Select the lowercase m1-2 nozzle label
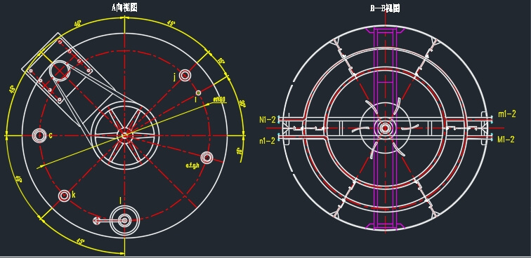The image size is (531, 258). click(507, 114)
